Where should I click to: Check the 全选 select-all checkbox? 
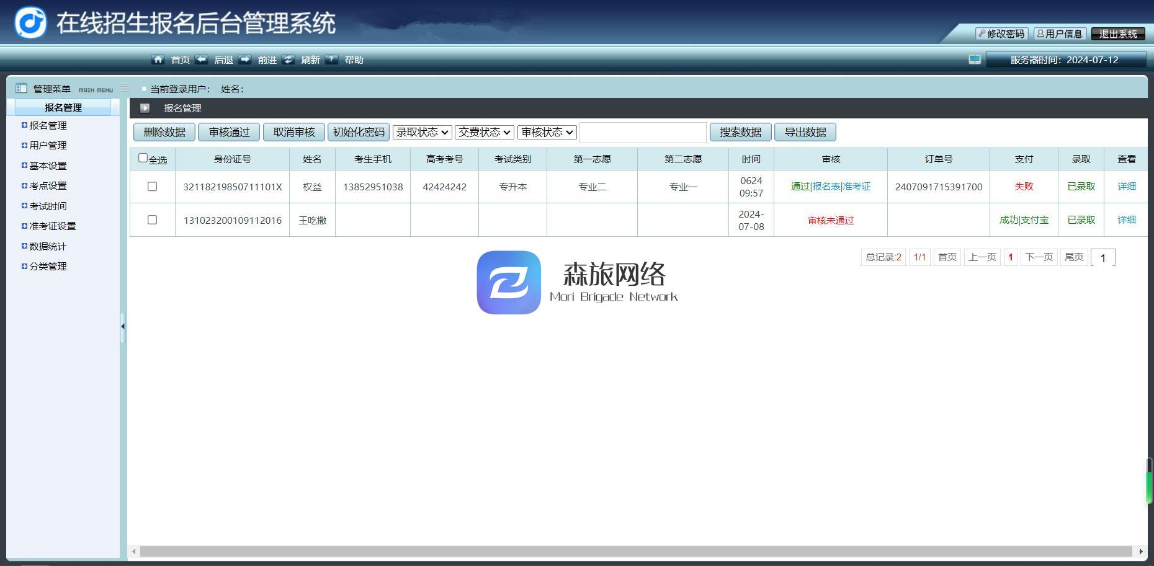point(143,158)
